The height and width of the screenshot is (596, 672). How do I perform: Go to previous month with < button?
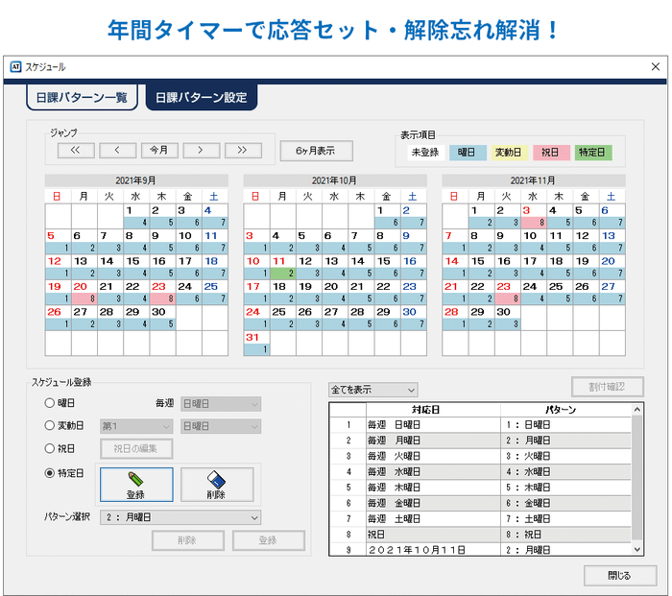[x=117, y=150]
